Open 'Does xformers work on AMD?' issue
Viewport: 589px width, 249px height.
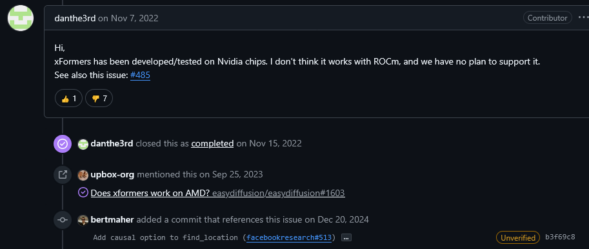150,193
